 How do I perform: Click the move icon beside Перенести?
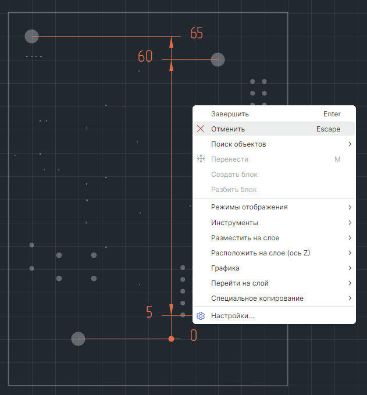click(x=201, y=159)
